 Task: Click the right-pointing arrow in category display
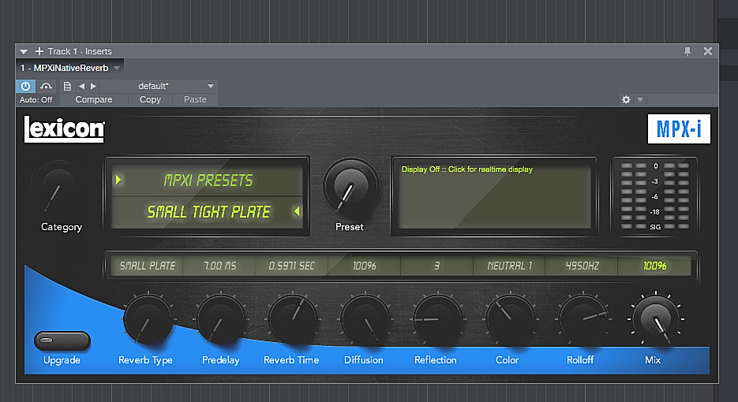tap(118, 180)
